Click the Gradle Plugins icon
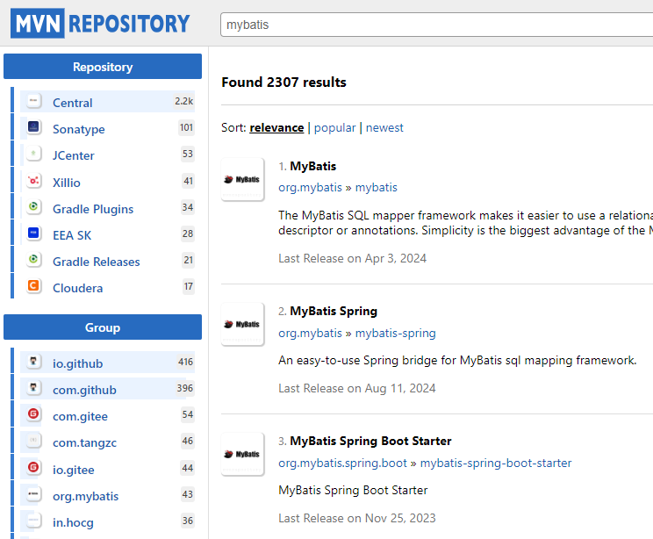Image resolution: width=653 pixels, height=539 pixels. [x=33, y=207]
